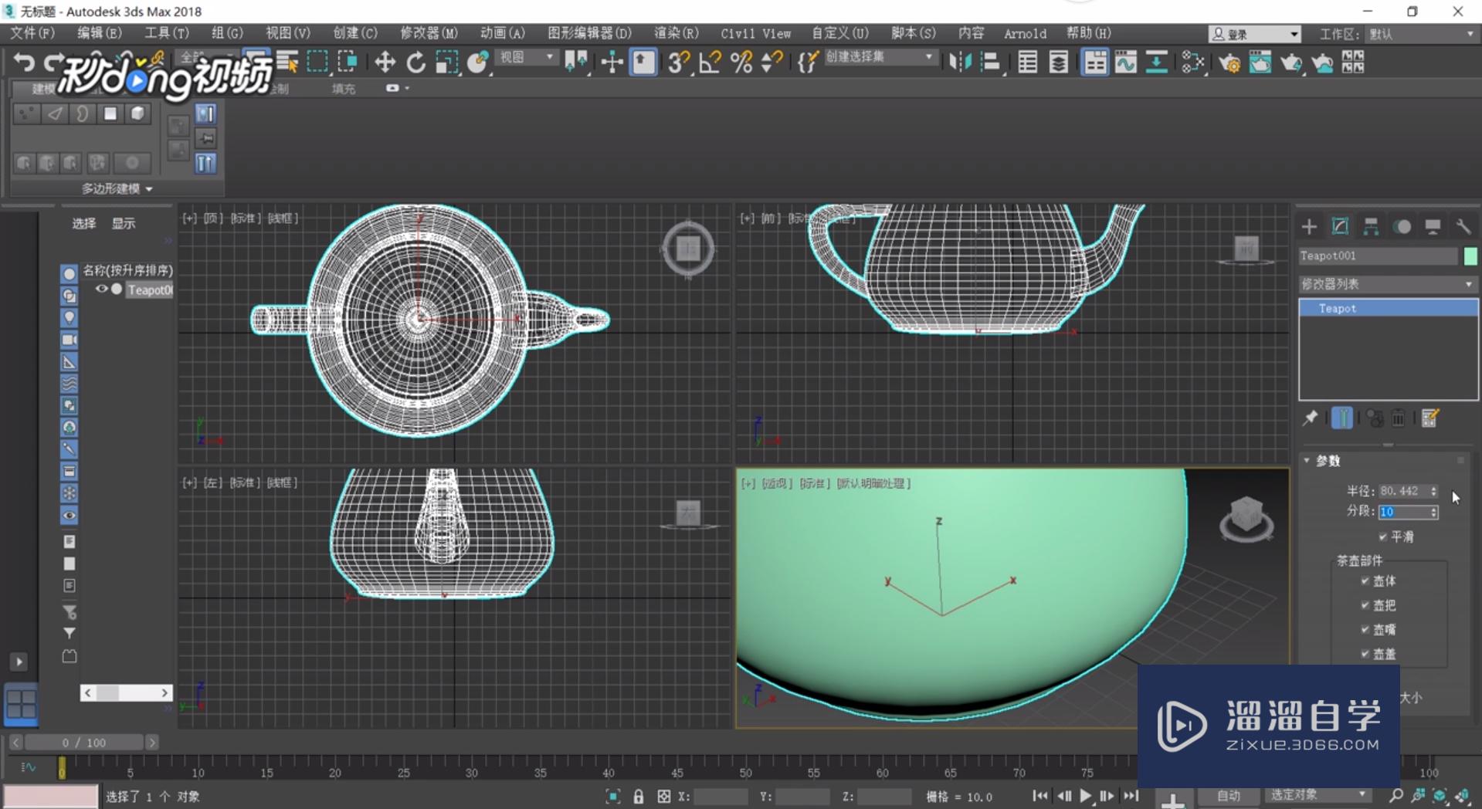Screen dimensions: 1482x809
Task: Toggle the 自动 auto key button
Action: click(x=1228, y=795)
